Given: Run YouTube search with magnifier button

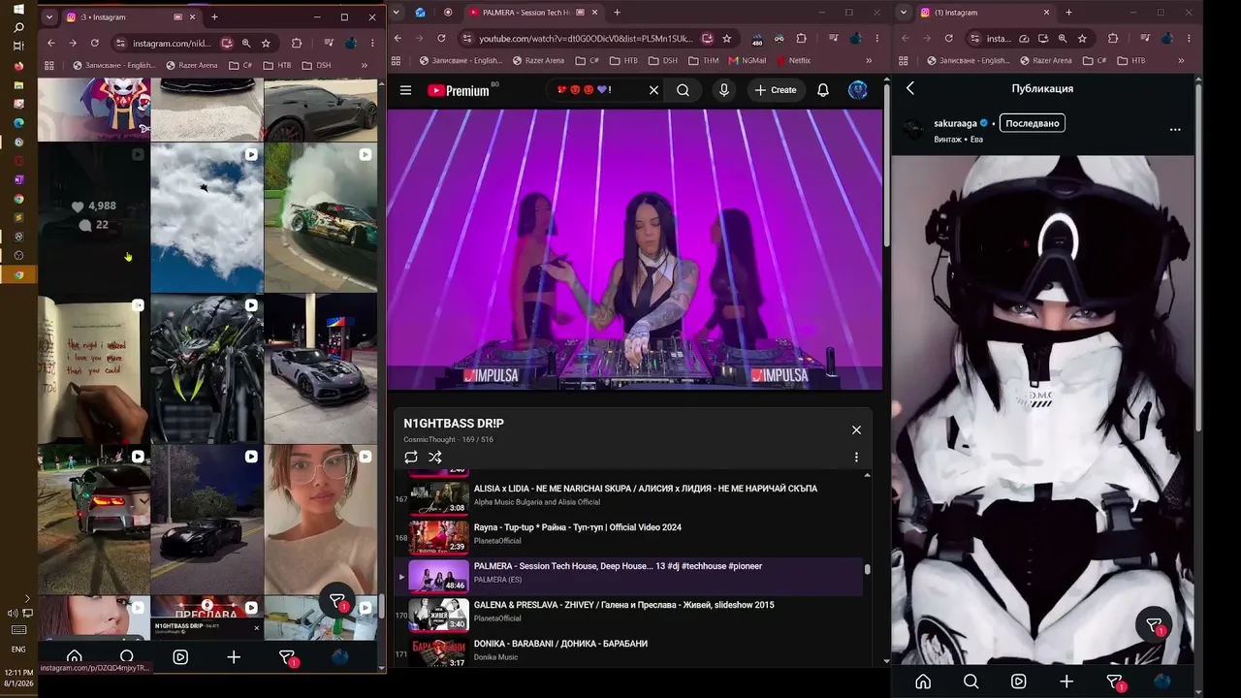Looking at the screenshot, I should click(683, 90).
